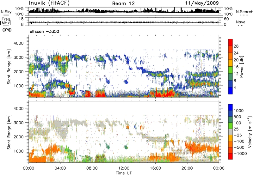Click the gray band of the velocity colorbar

pyautogui.click(x=231, y=132)
